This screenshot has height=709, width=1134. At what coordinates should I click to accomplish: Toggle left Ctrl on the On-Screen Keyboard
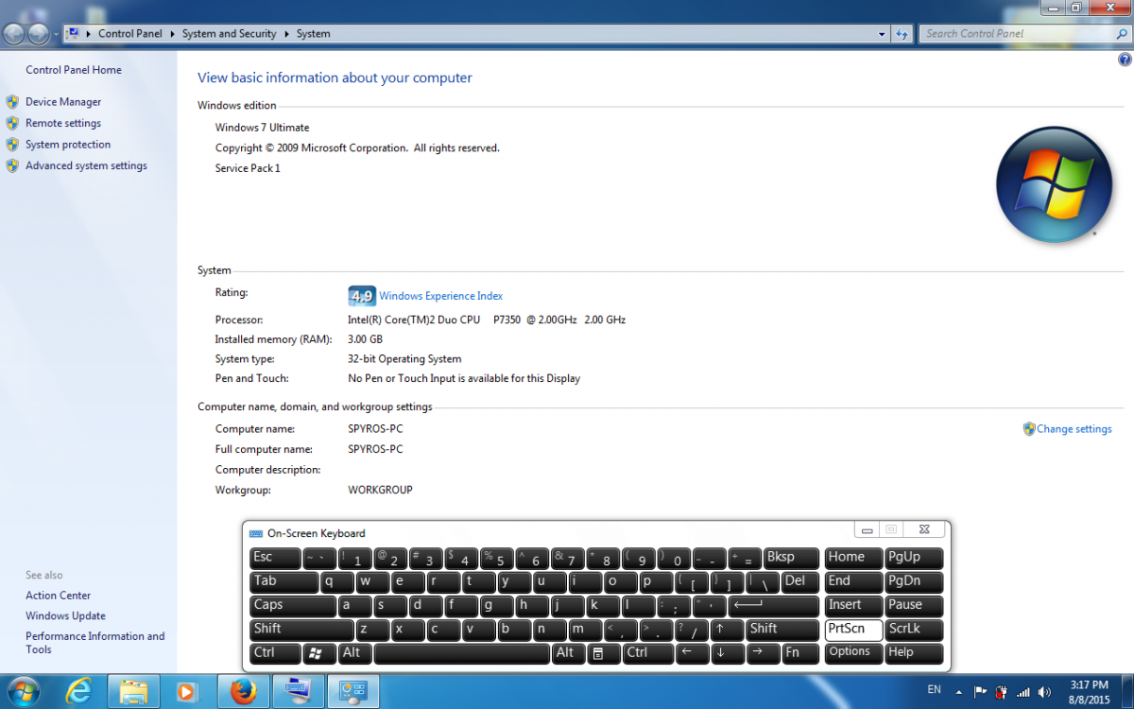275,652
